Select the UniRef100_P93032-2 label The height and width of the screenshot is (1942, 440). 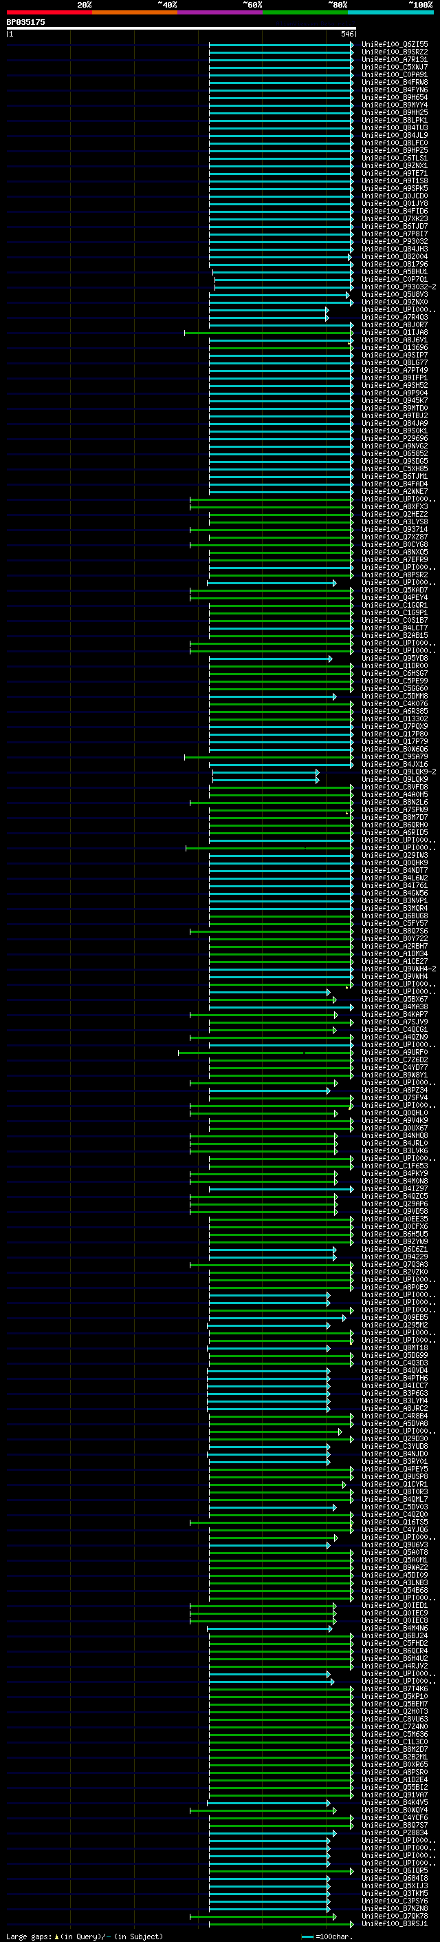coord(399,287)
